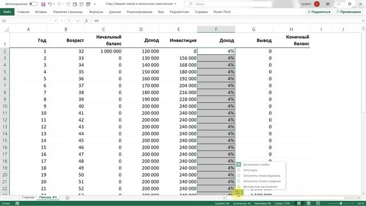Switch to Normal view icon
This screenshot has height=206, width=366.
coord(299,204)
